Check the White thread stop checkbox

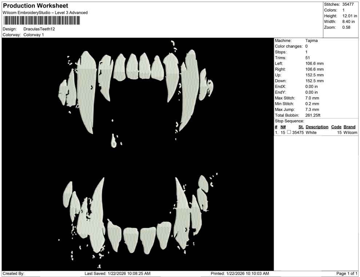click(289, 132)
